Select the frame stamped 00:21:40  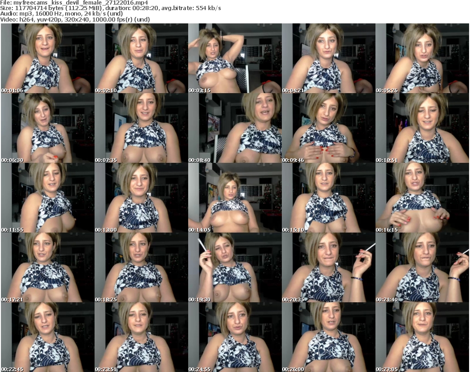pyautogui.click(x=422, y=267)
